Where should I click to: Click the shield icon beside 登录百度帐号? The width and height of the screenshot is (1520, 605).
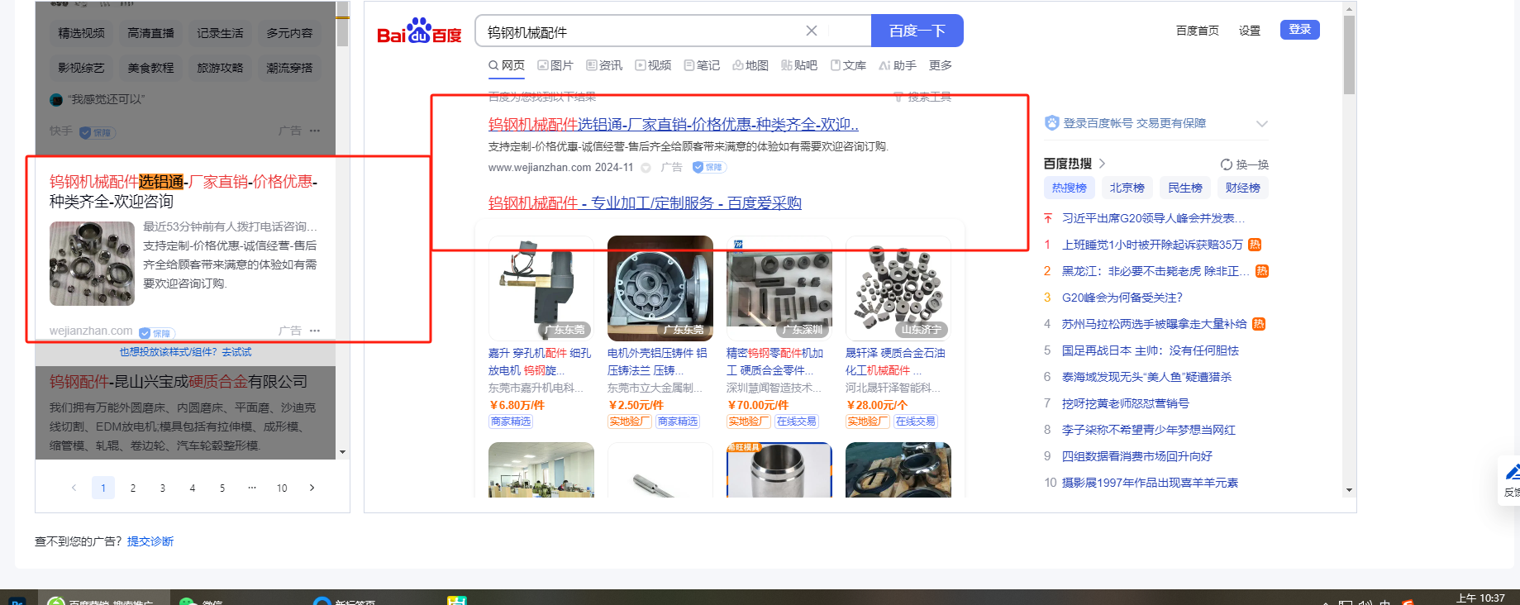coord(1051,123)
